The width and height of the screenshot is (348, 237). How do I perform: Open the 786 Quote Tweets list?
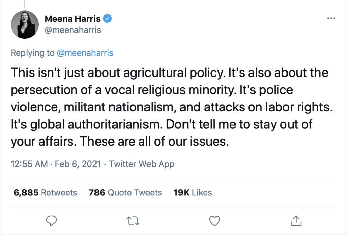click(x=125, y=192)
